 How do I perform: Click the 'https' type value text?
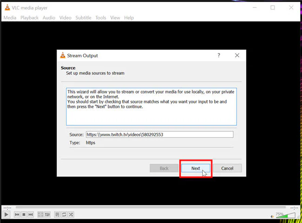[91, 142]
